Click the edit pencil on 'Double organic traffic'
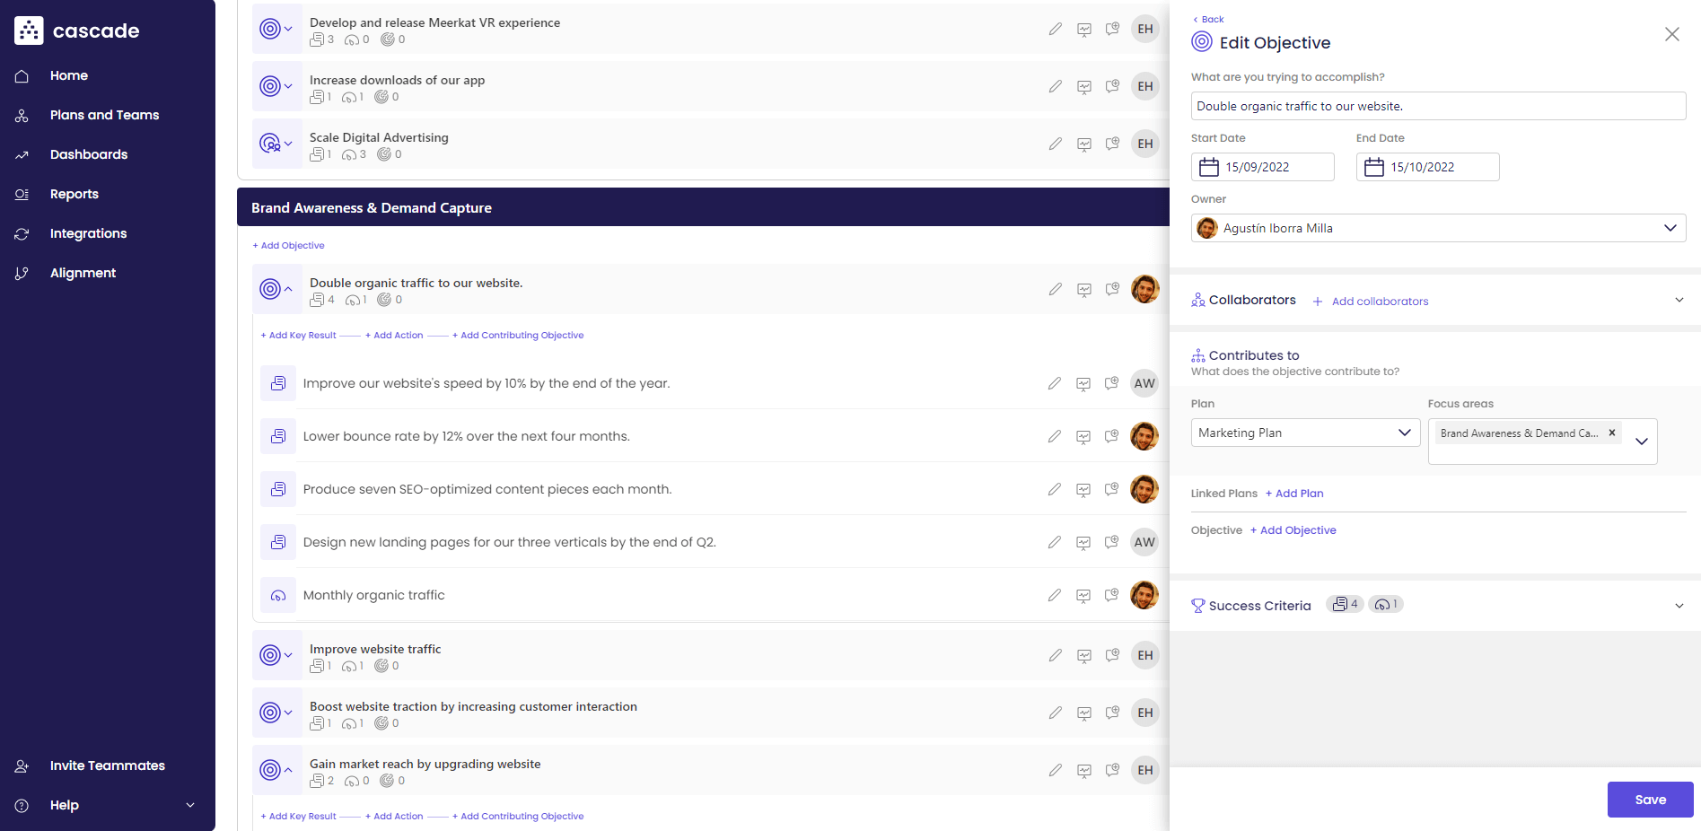Viewport: 1701px width, 831px height. point(1055,289)
